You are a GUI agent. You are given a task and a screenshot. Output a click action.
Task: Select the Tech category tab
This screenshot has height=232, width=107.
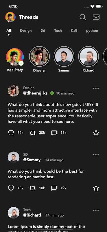coord(58,31)
